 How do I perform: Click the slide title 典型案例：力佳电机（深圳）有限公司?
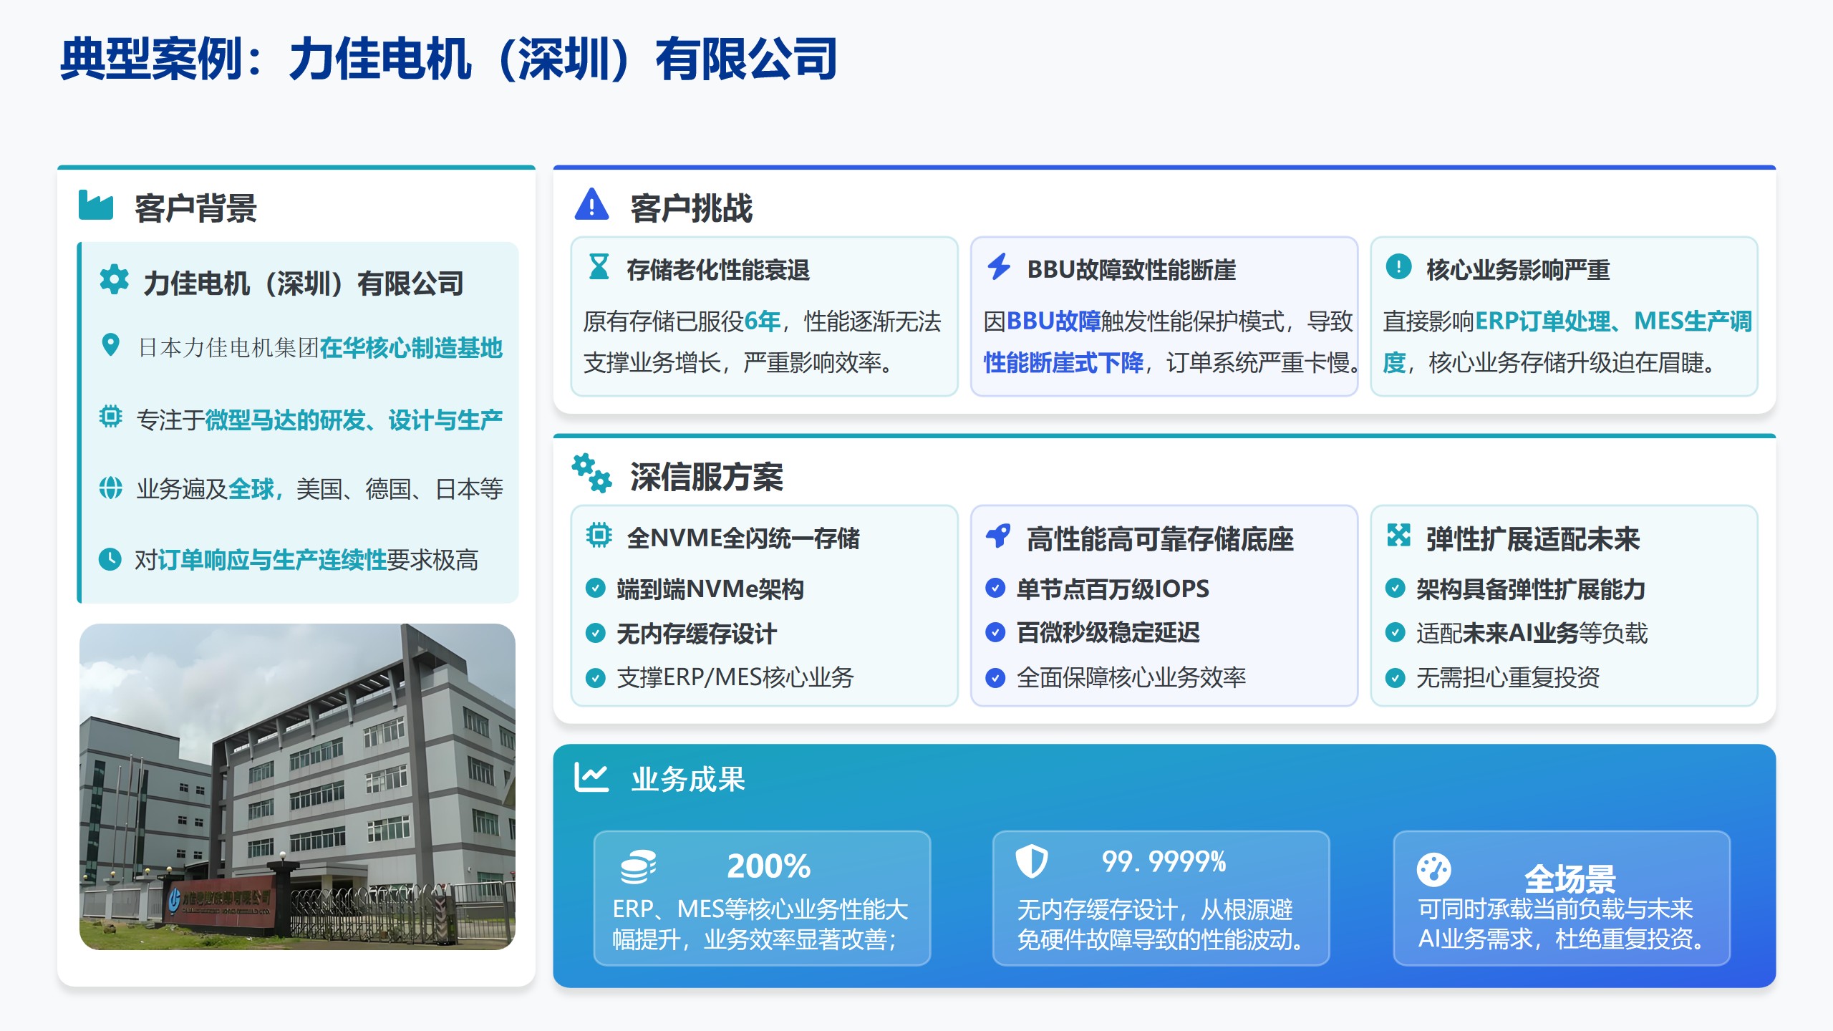pyautogui.click(x=448, y=59)
